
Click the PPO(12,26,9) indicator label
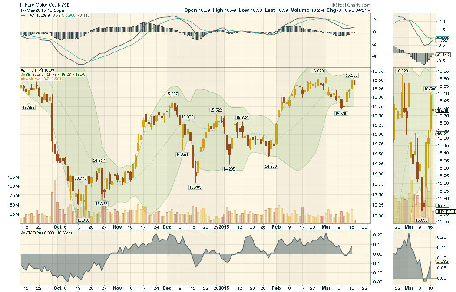coord(38,15)
